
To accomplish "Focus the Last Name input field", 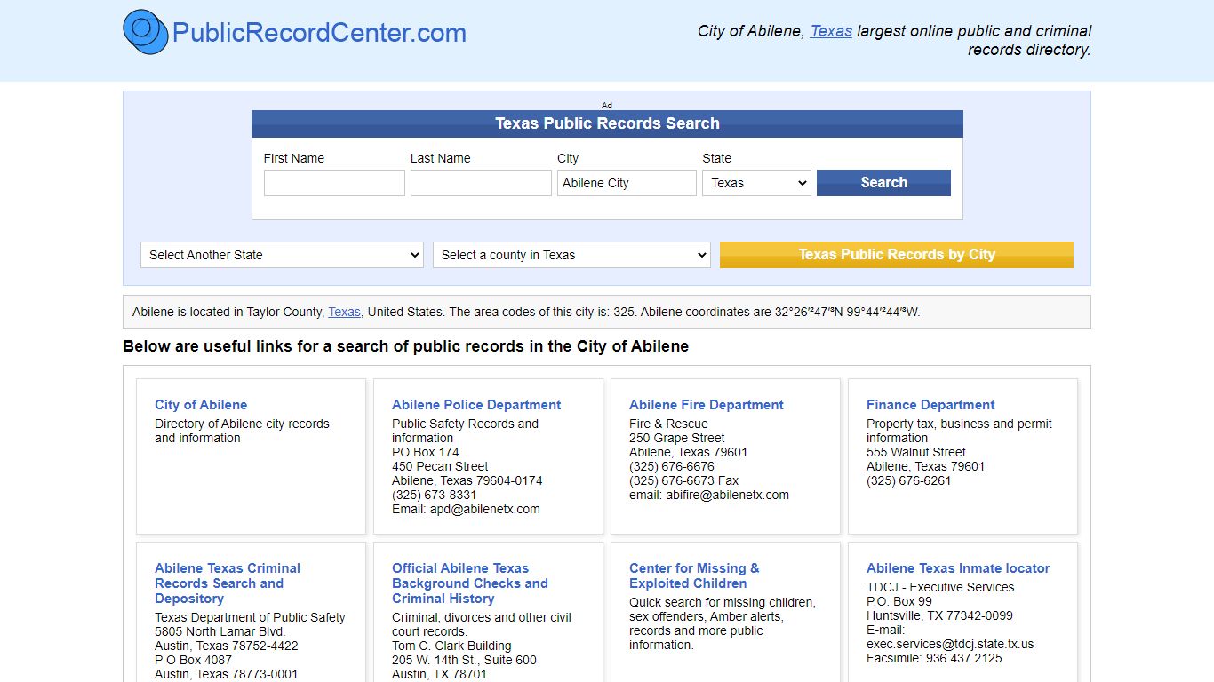I will (481, 183).
